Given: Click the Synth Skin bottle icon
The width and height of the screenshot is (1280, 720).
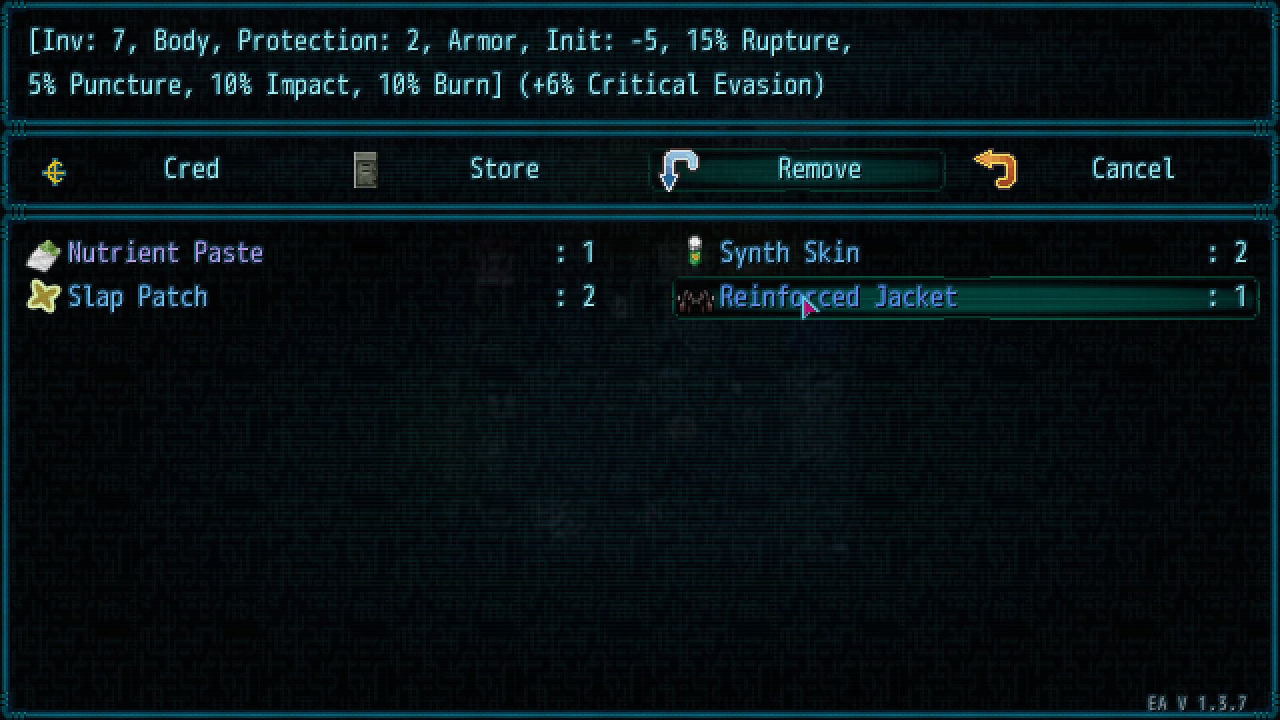Looking at the screenshot, I should pos(696,252).
